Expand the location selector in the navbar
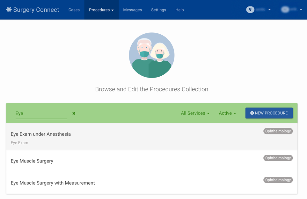Screen dimensions: 307x199 coord(269,9)
